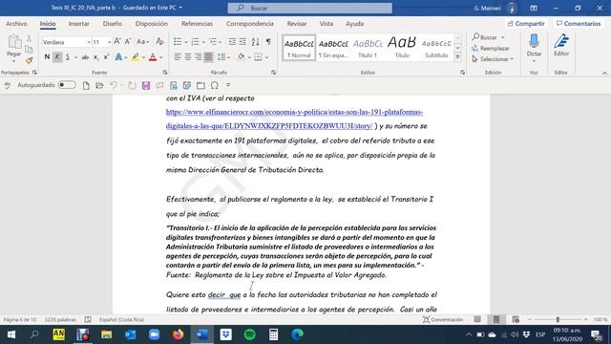
Task: Toggle italic formatting (K)
Action: click(x=57, y=57)
